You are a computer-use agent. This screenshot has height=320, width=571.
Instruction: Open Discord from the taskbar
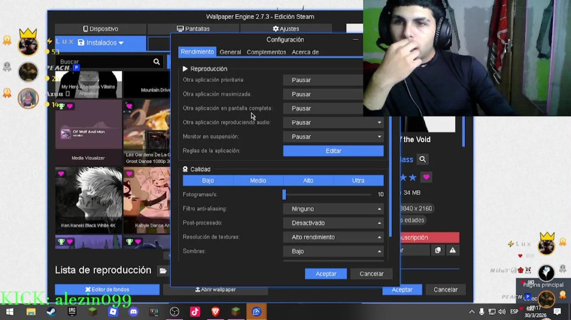[133, 312]
